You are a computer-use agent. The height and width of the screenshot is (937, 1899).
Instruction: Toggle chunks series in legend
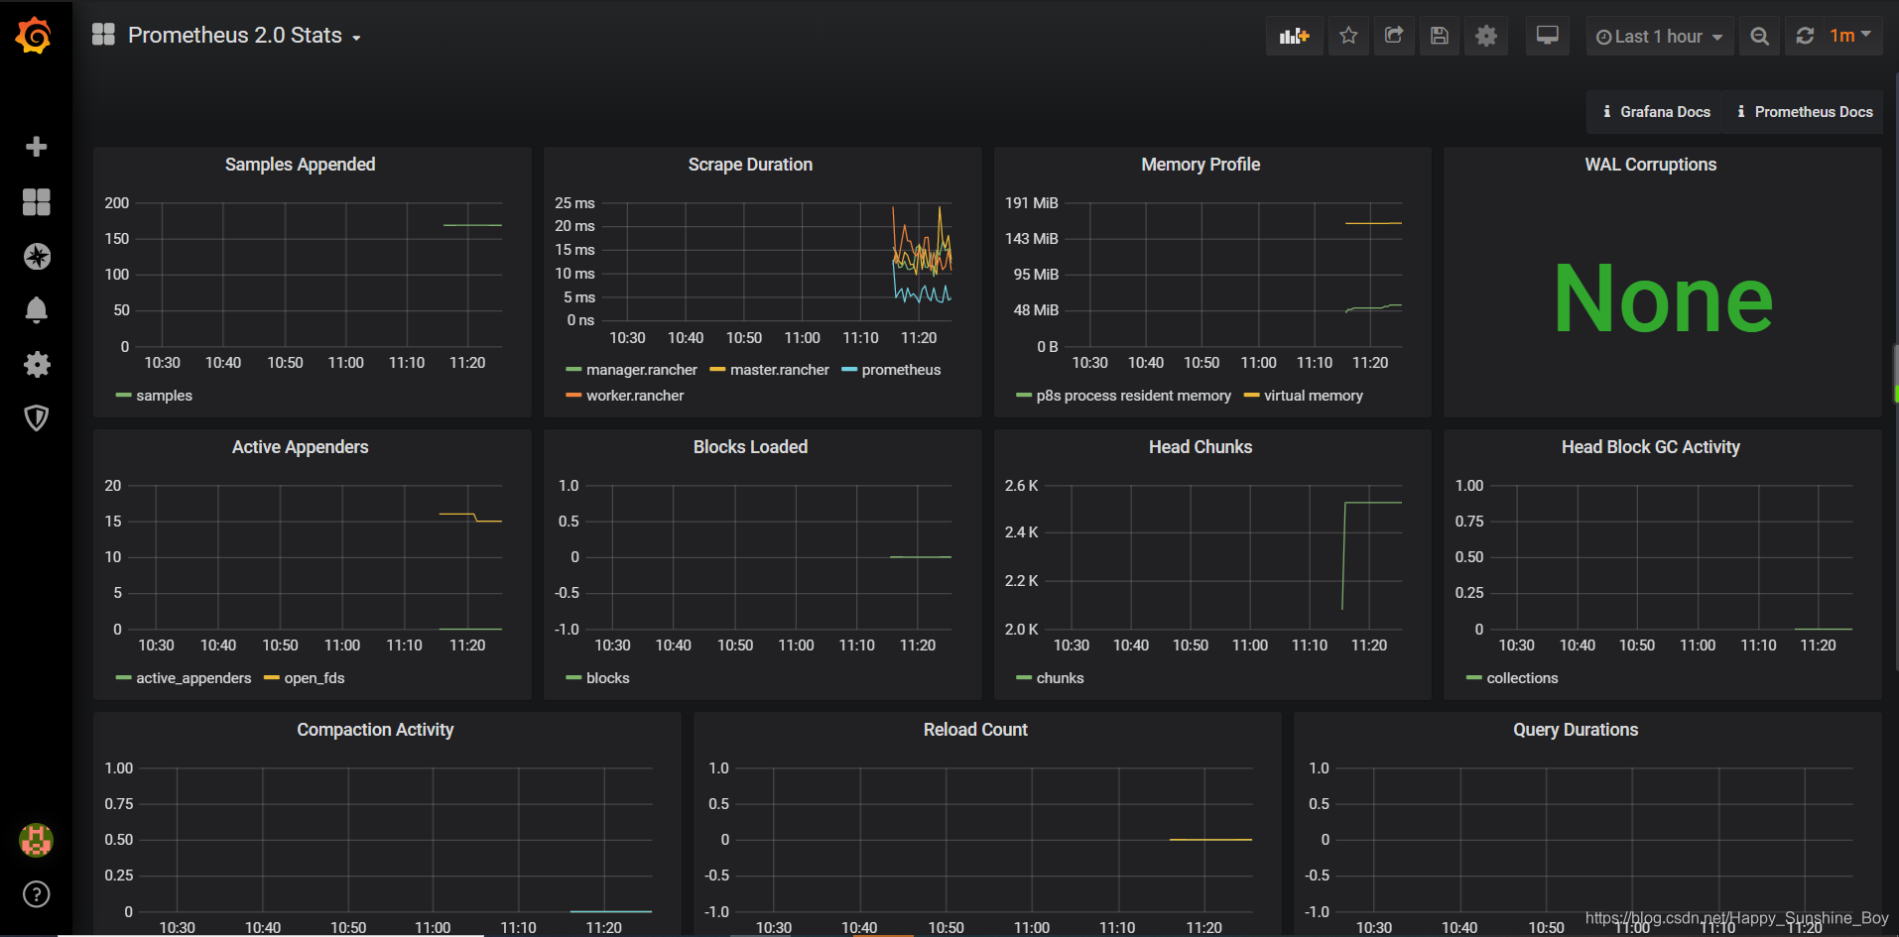[1060, 678]
